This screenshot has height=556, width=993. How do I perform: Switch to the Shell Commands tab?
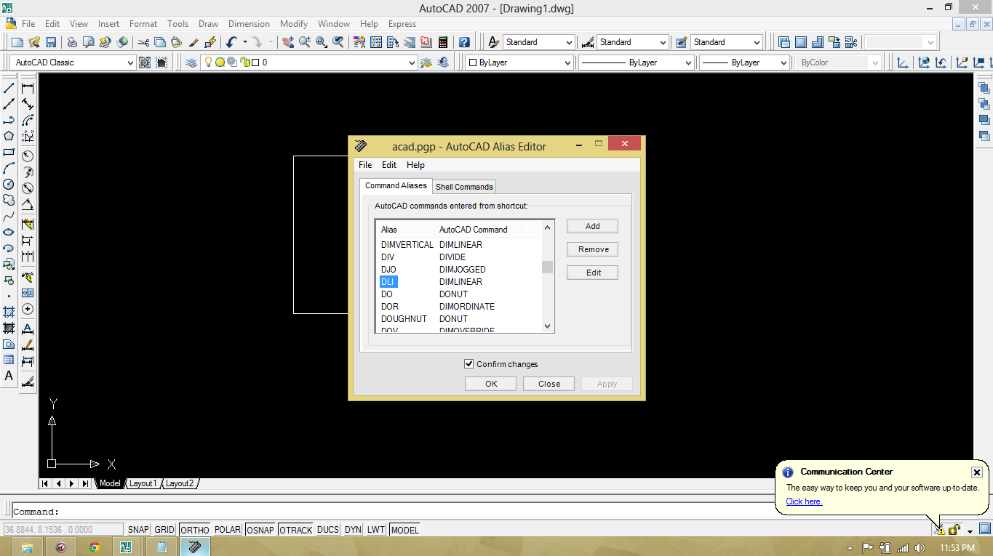(x=463, y=186)
